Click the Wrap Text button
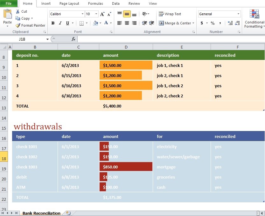265x216 pixels. pos(170,14)
